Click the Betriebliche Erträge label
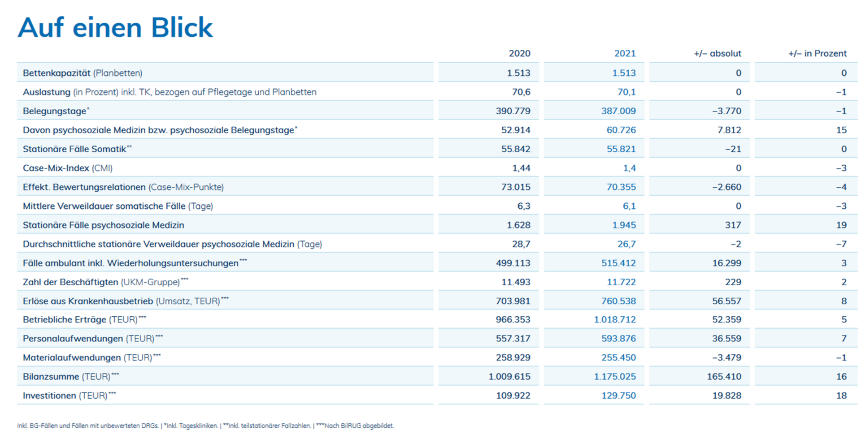861x447 pixels. click(x=84, y=320)
